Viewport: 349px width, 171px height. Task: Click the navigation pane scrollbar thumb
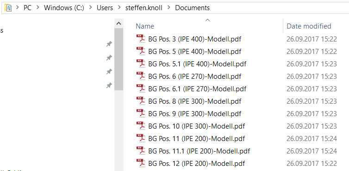119,59
